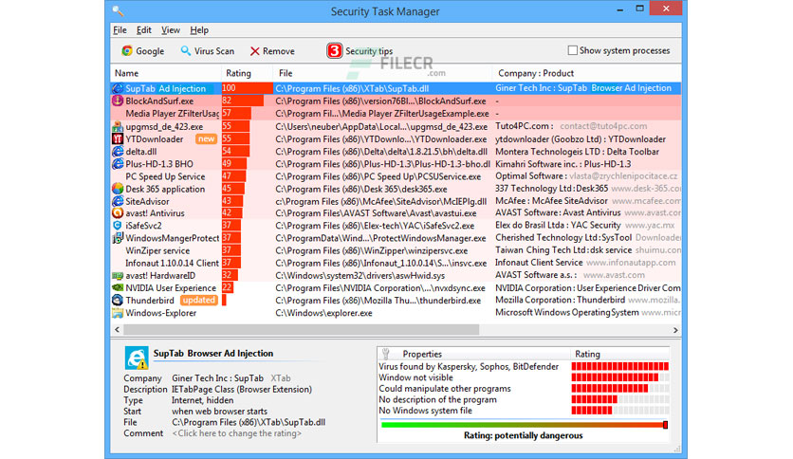Viewport: 793px width, 459px height.
Task: Click the 'new' badge beside YTDownloader
Action: coord(206,138)
